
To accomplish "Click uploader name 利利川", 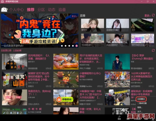I will tap(31, 86).
